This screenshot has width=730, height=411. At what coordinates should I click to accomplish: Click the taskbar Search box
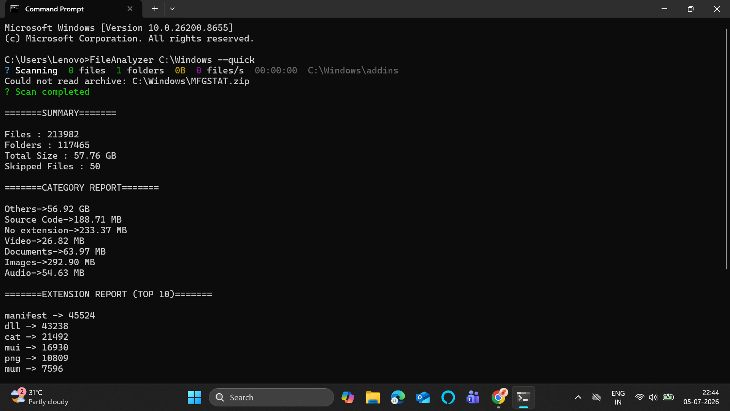tap(271, 397)
